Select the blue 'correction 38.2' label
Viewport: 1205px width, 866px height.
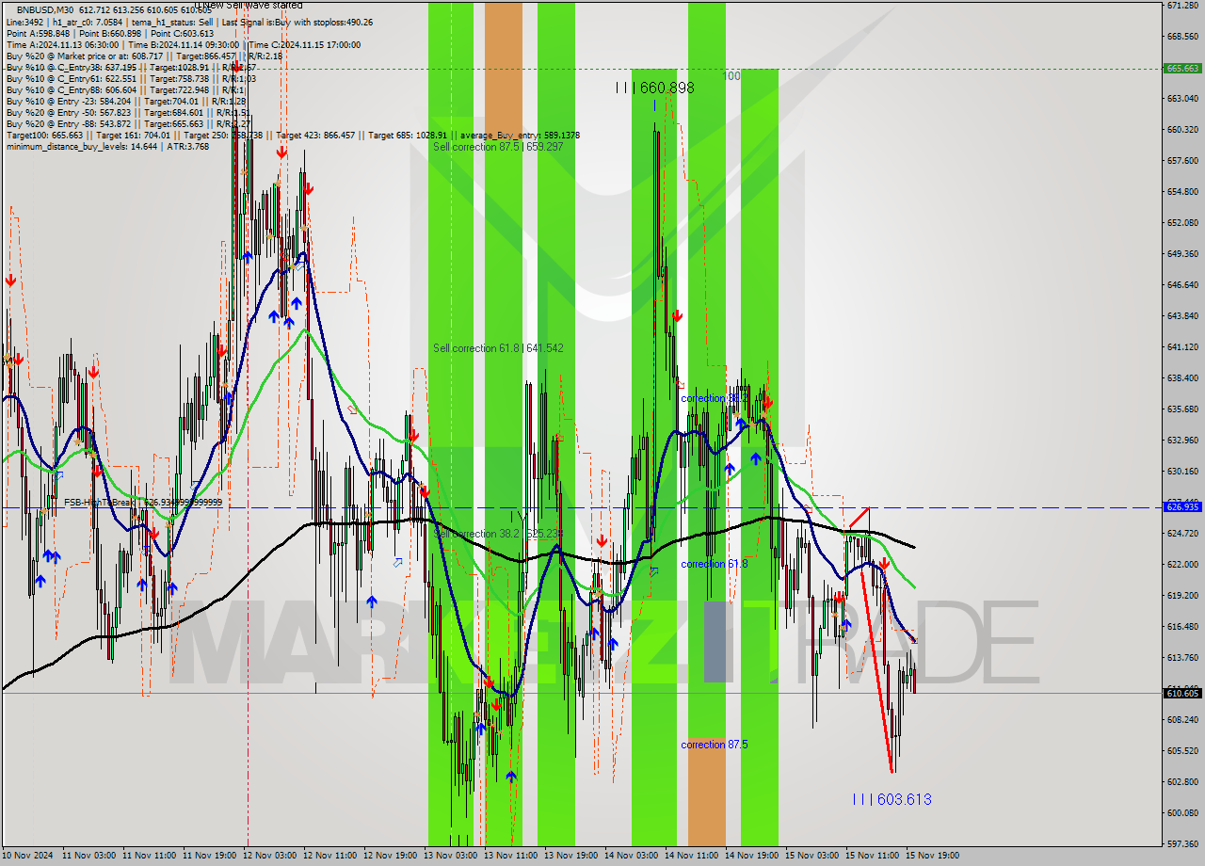coord(715,399)
